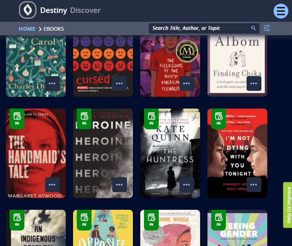Click eBook IN badge on I'm Not Dying With You Tonight
Viewport: 292px width, 246px height.
click(219, 118)
